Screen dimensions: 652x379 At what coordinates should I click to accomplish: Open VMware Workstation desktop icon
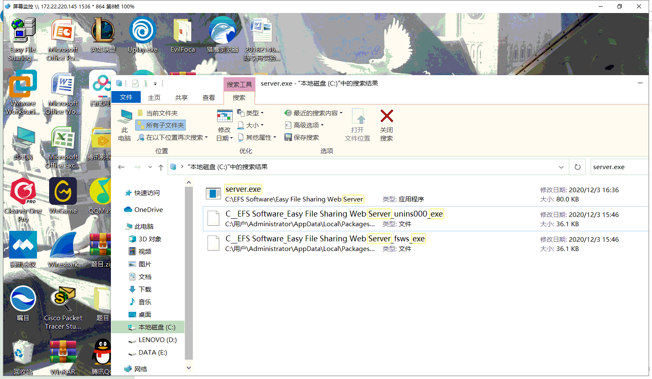23,93
